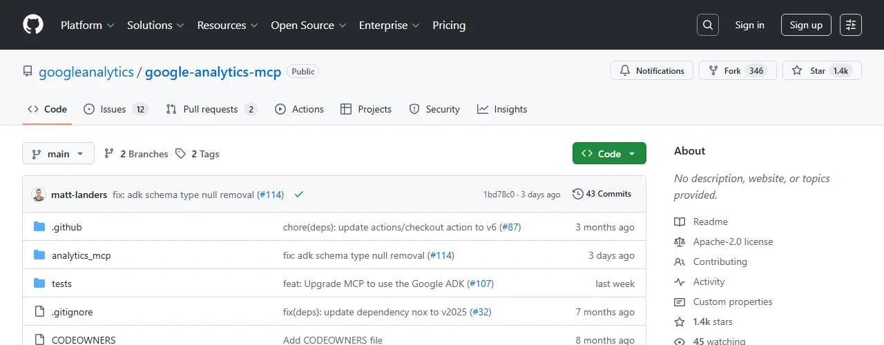Expand the Resources menu
Screen dimensions: 884x345
coord(227,25)
